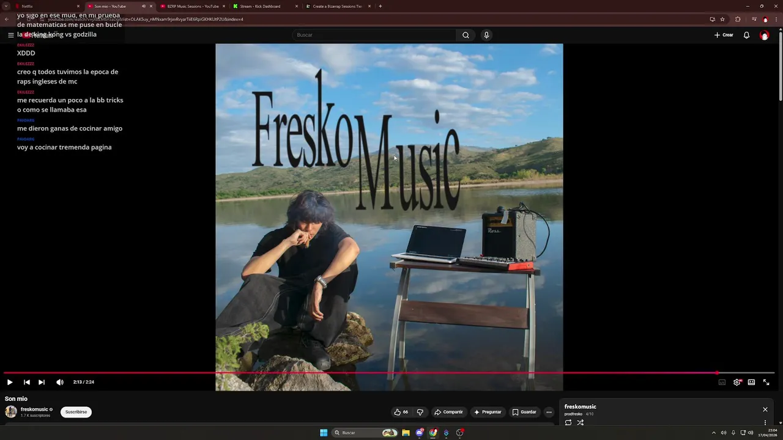This screenshot has width=783, height=440.
Task: Open the freskomusic channel name link
Action: point(34,409)
